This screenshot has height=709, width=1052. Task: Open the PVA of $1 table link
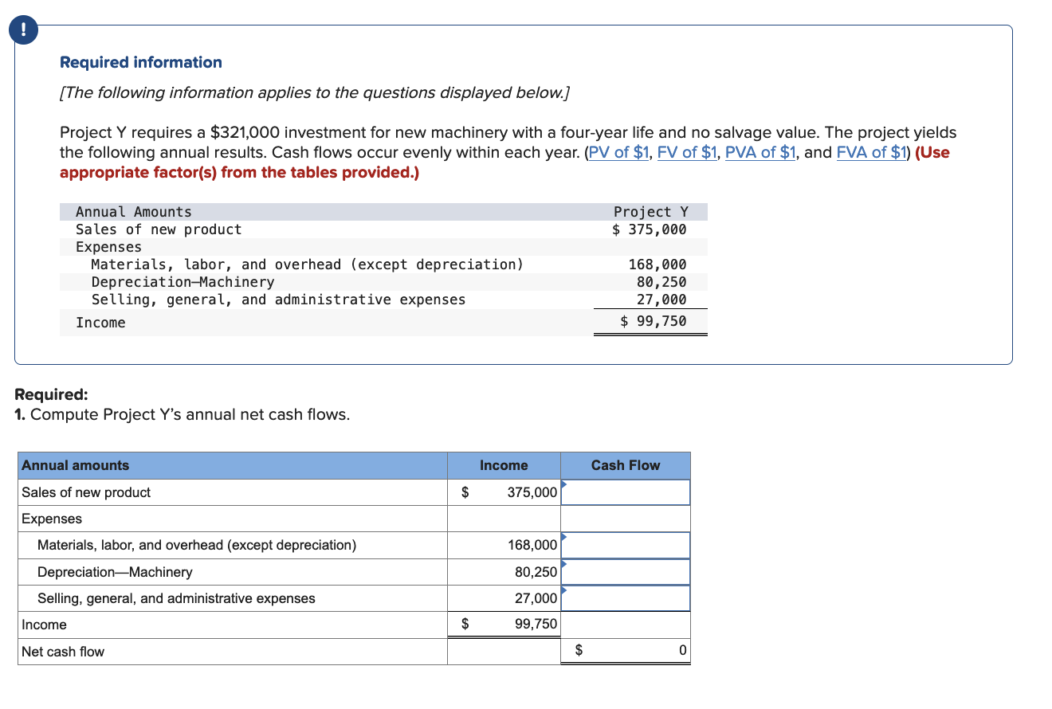[x=760, y=153]
